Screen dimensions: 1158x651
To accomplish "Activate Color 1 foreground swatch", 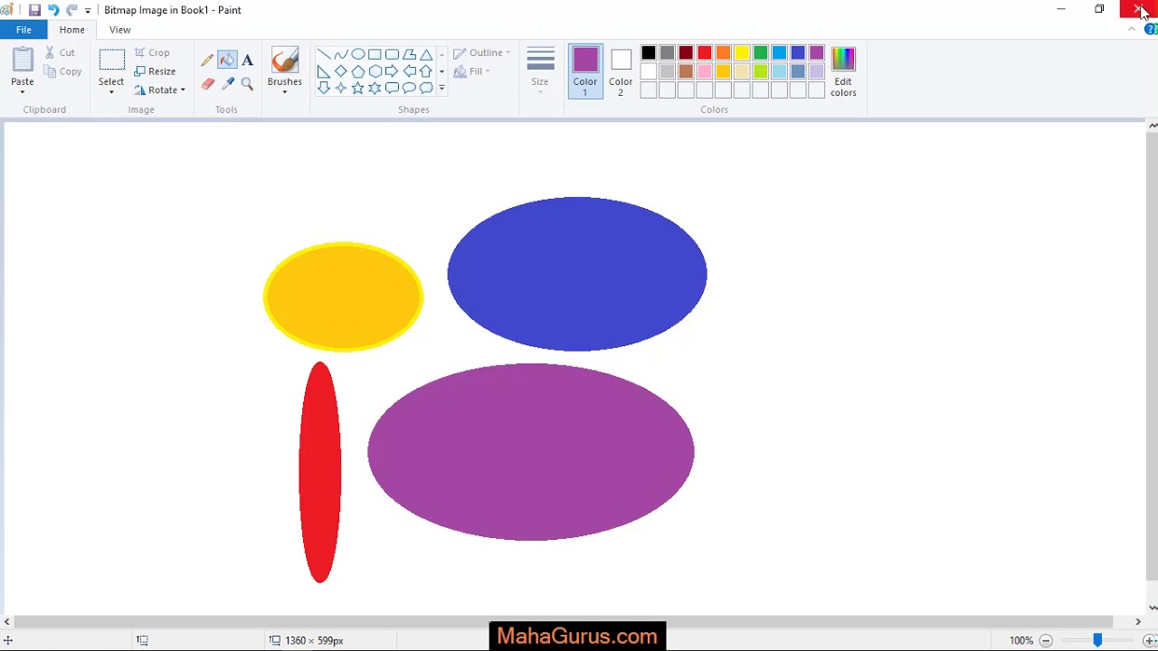I will coord(585,71).
